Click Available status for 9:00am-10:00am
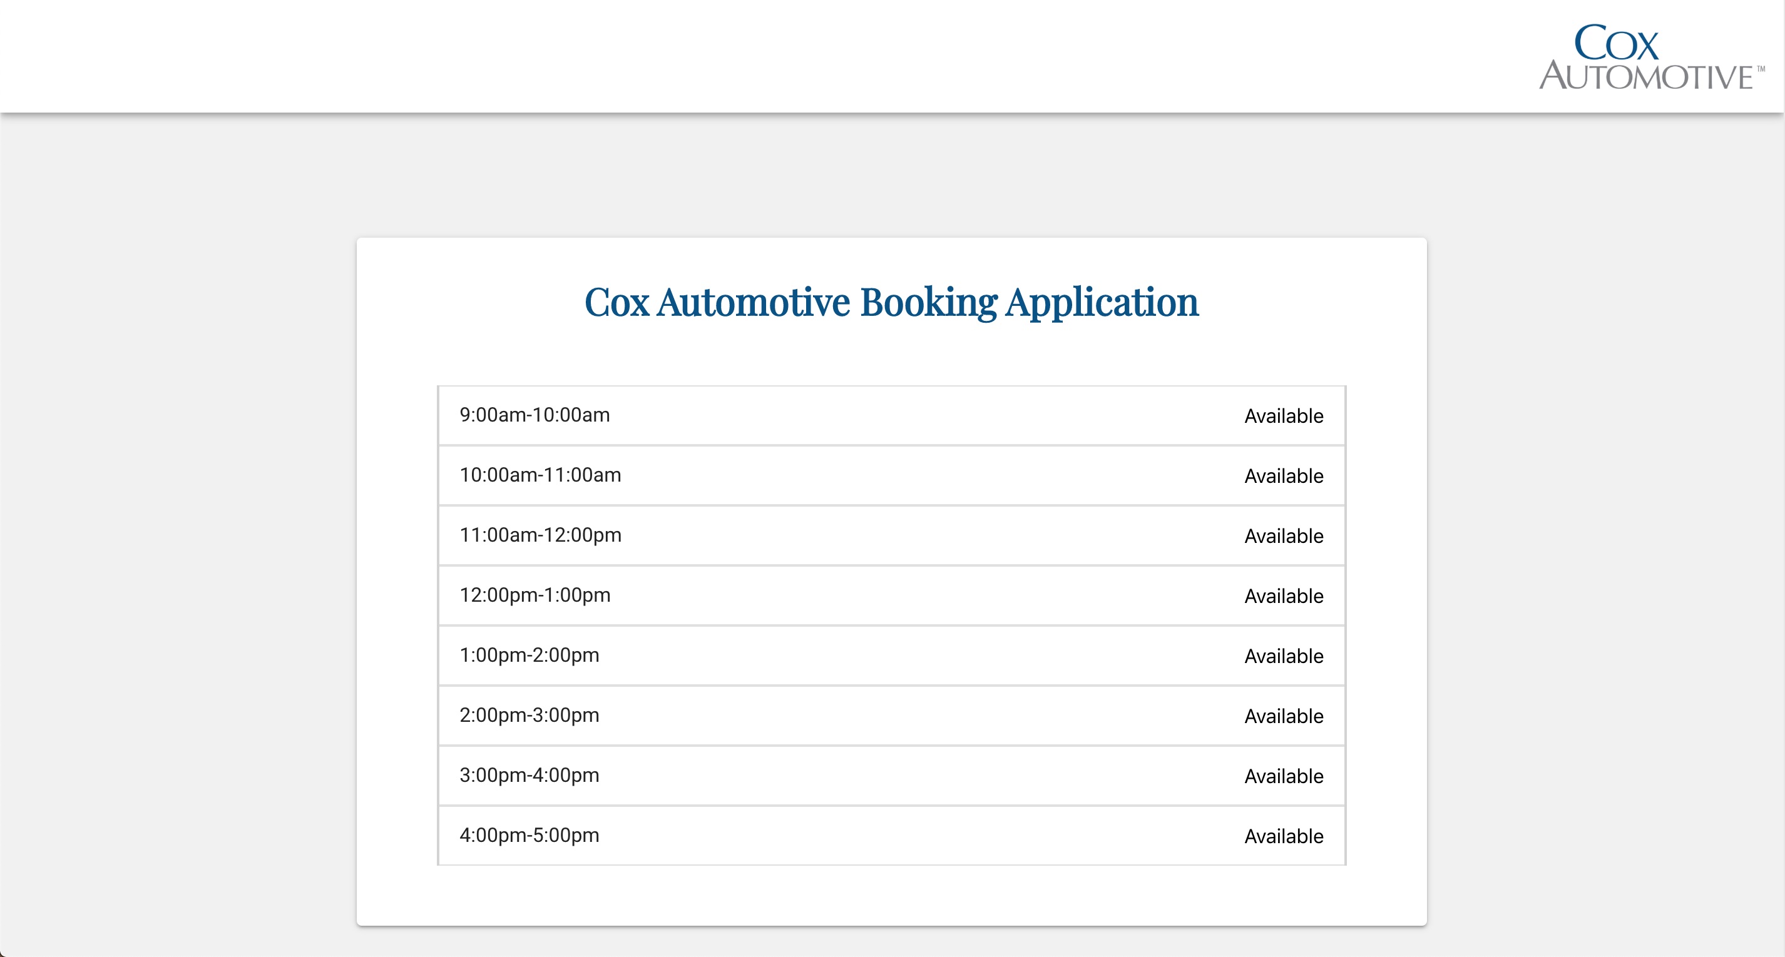The image size is (1785, 957). pos(1284,416)
